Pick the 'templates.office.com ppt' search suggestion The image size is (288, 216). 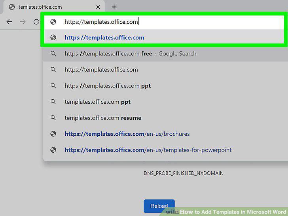point(165,102)
